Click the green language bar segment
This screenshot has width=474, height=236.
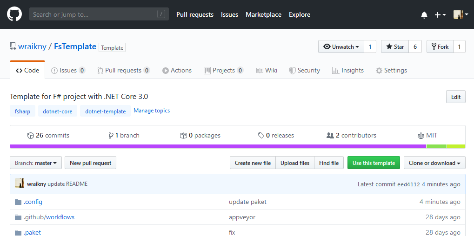click(x=436, y=146)
